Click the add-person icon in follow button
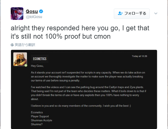 120,13
